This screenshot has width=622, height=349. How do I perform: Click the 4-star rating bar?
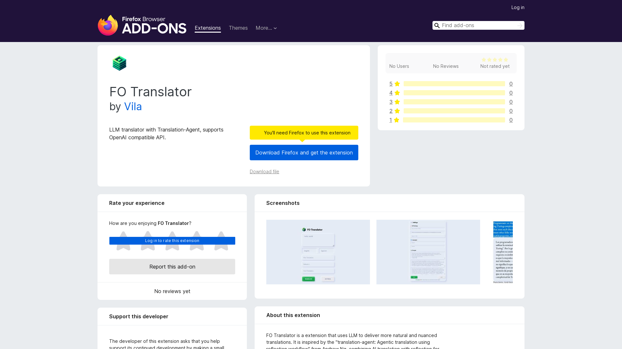(x=454, y=93)
